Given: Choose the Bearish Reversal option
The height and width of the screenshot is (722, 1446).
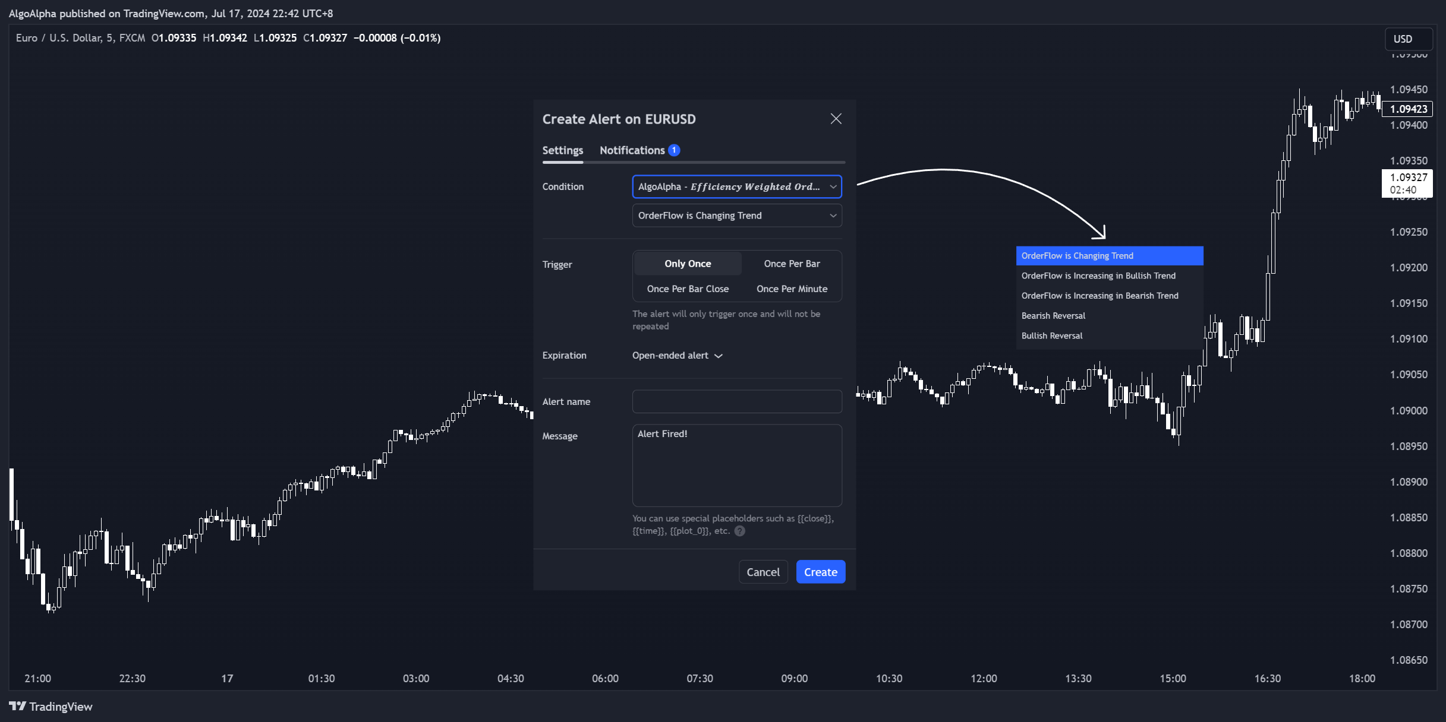Looking at the screenshot, I should pyautogui.click(x=1109, y=315).
